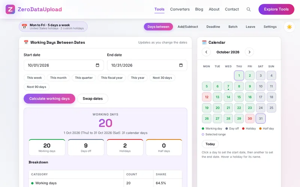
Task: Click the Half day legend orange dot
Action: coord(260,129)
